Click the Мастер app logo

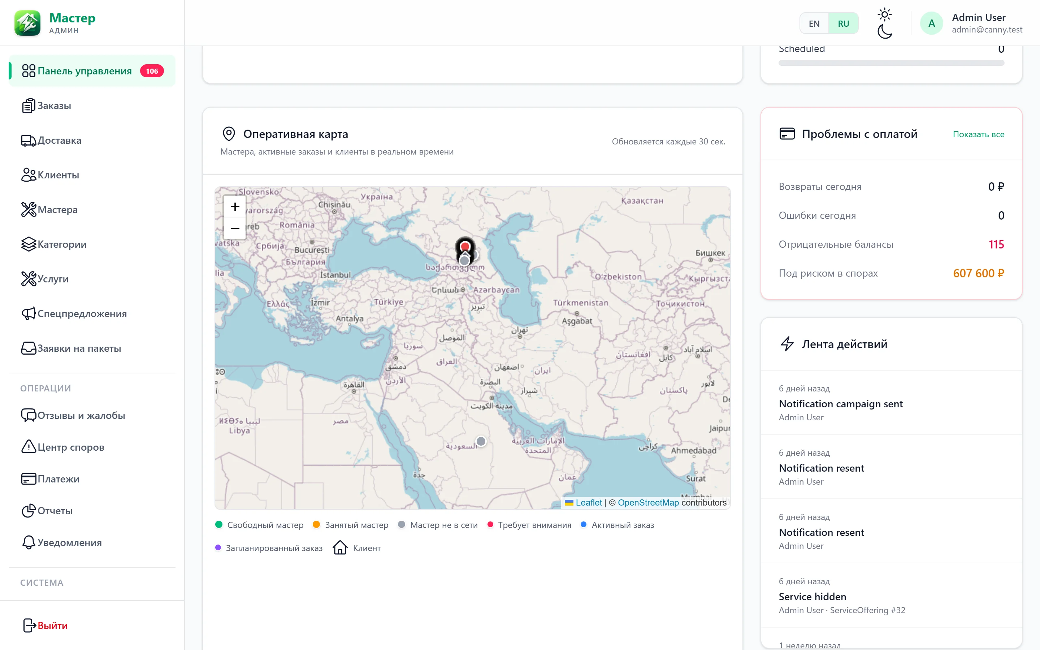[x=27, y=23]
